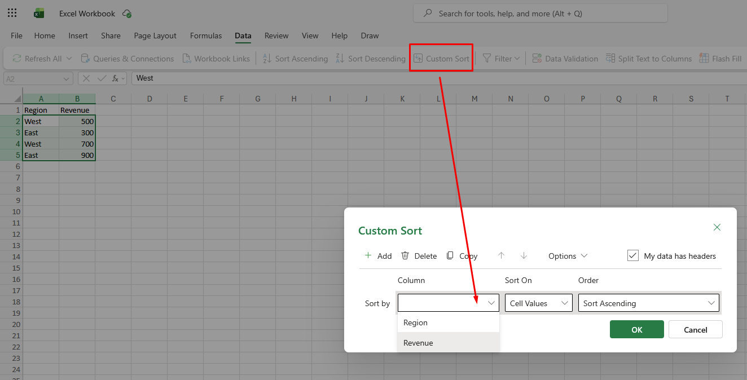Select Region from the column list
Image resolution: width=747 pixels, height=380 pixels.
click(x=449, y=322)
